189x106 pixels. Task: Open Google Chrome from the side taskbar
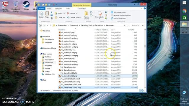coord(184,11)
